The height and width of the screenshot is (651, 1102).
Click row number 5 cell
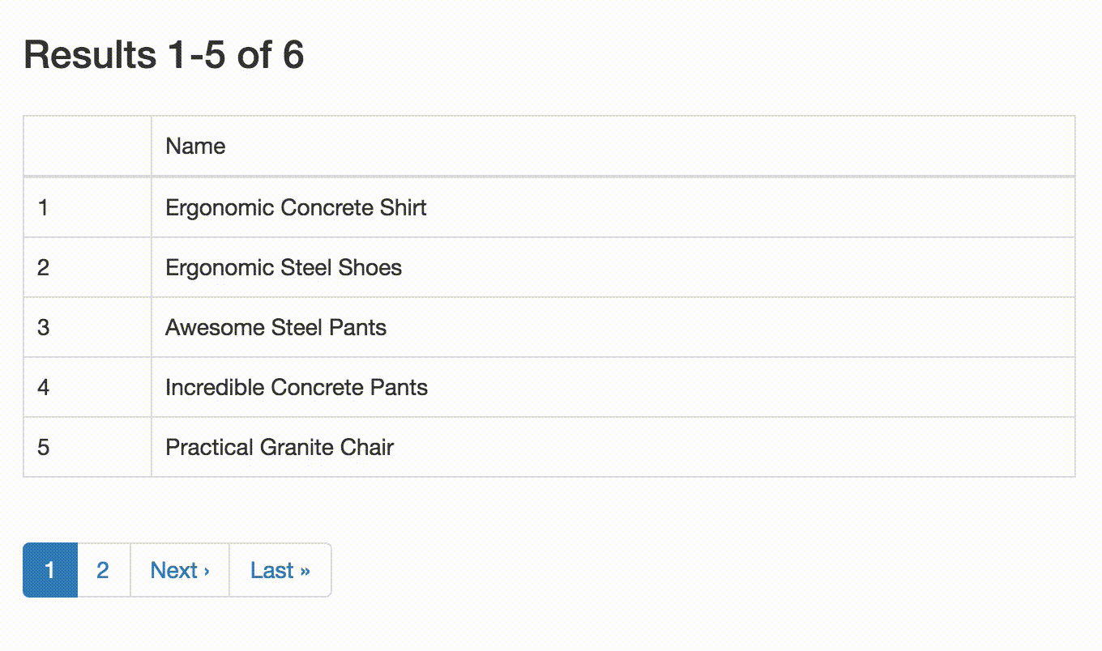coord(88,447)
